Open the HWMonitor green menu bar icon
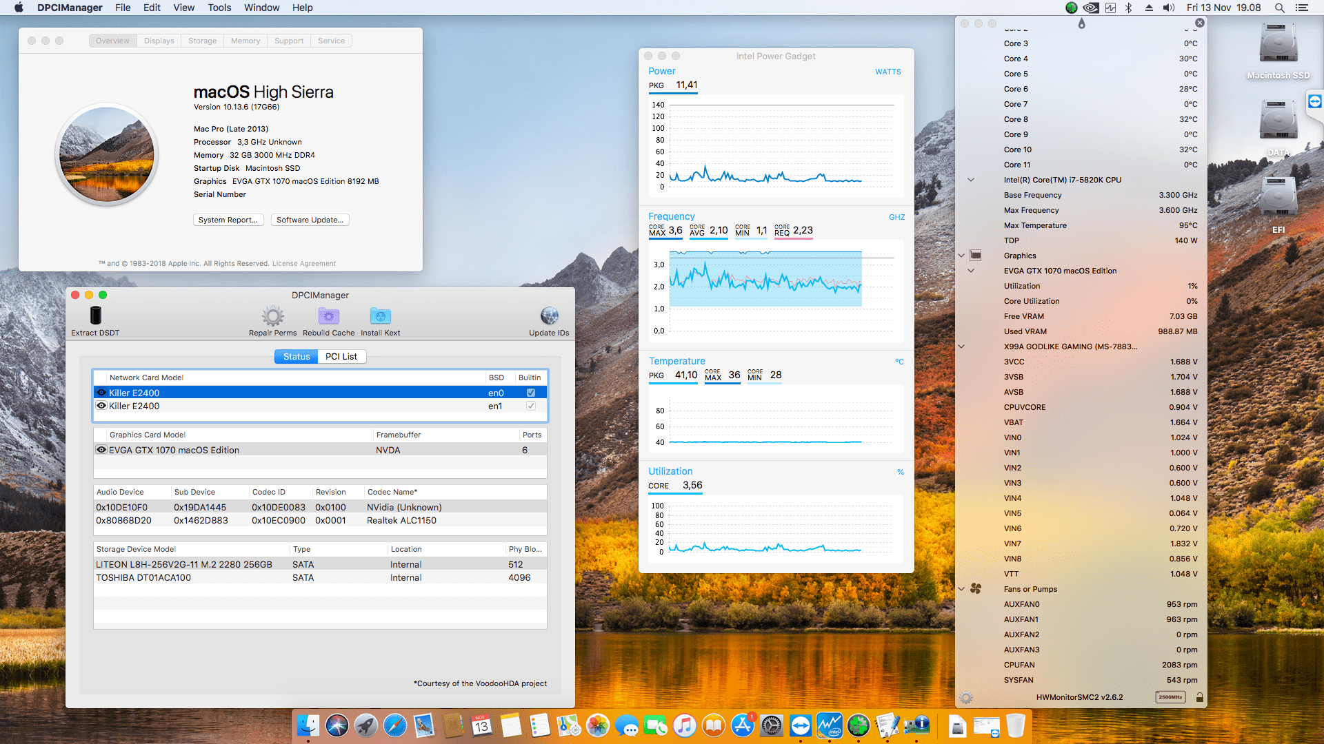This screenshot has width=1324, height=744. click(x=1071, y=8)
